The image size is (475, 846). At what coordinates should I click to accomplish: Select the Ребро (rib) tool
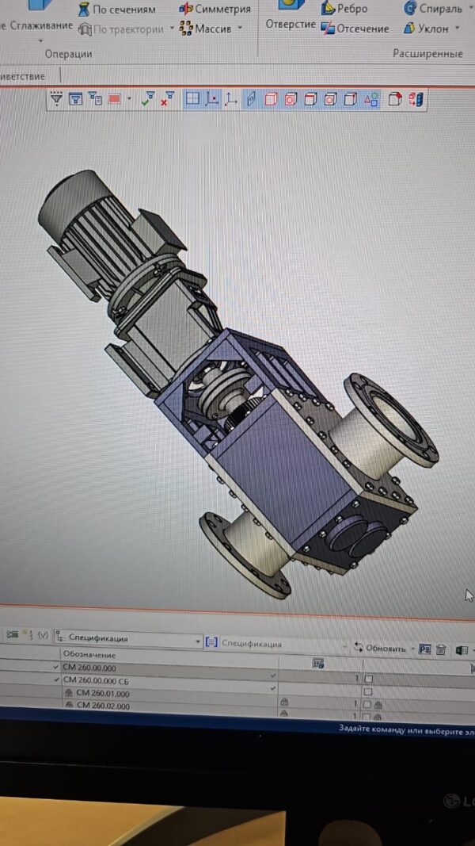point(344,9)
